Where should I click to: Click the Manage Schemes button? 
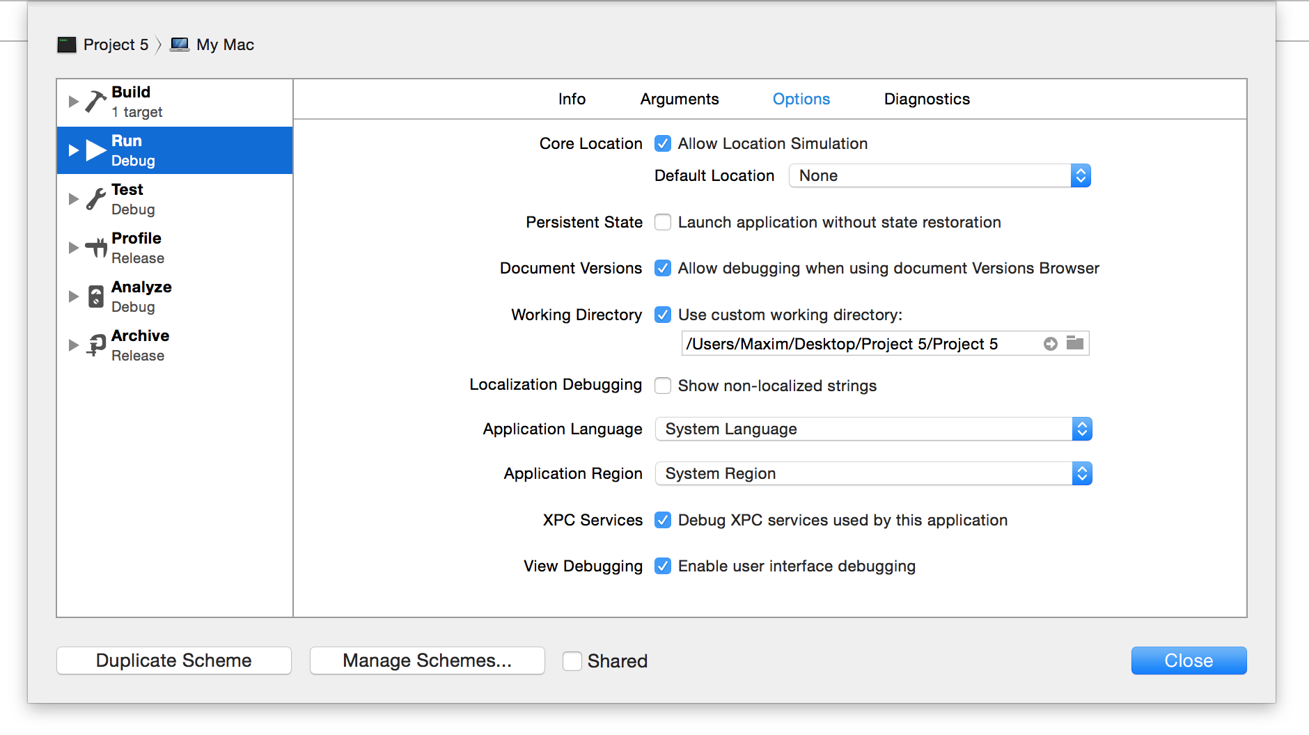(x=427, y=661)
